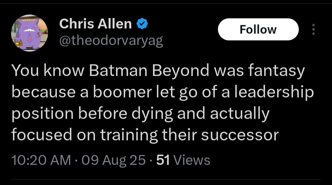Open the 51 Views analytics count
This screenshot has height=185, width=332.
[x=183, y=160]
